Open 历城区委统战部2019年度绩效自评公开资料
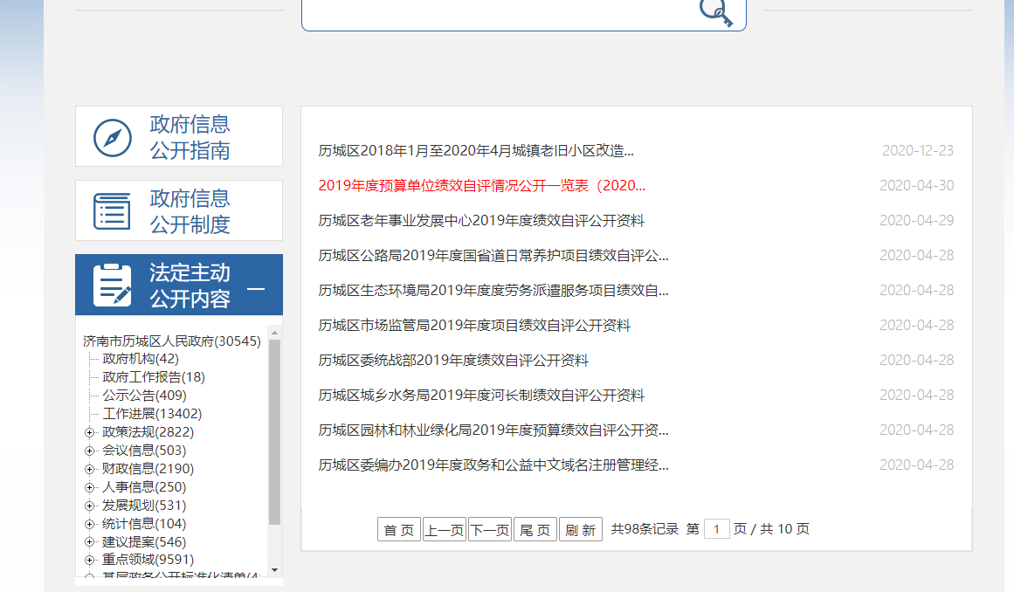1014x592 pixels. (453, 360)
